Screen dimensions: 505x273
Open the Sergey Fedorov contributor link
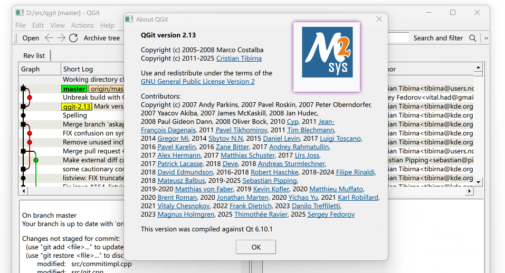[331, 214]
